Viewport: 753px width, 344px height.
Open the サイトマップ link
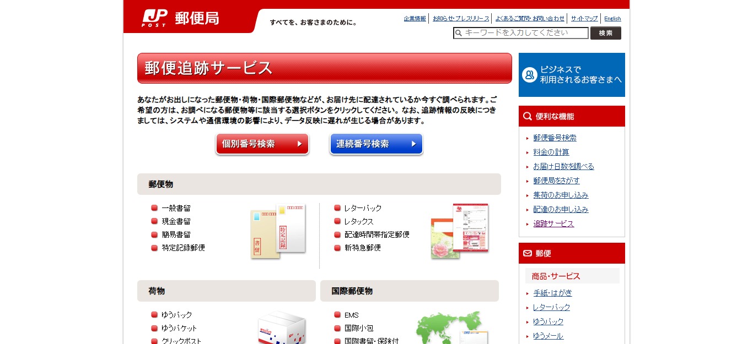(x=584, y=19)
